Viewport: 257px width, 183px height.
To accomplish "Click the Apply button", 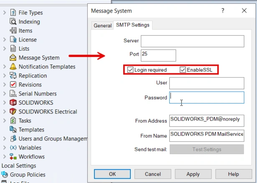I will point(193,174).
